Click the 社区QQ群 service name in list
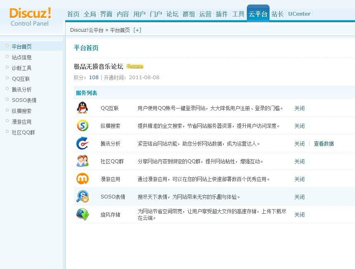355x269 pixels. click(x=112, y=161)
